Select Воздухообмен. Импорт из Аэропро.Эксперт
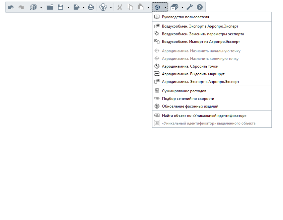 click(201, 41)
